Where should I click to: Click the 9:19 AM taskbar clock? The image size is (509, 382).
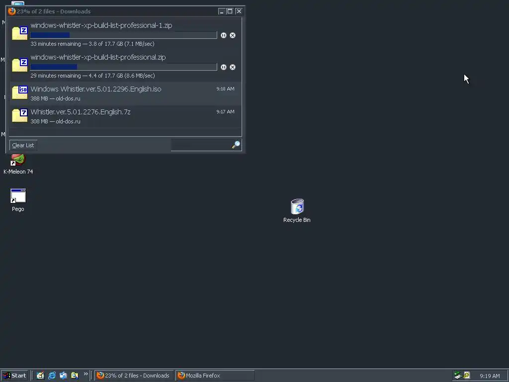(x=490, y=376)
